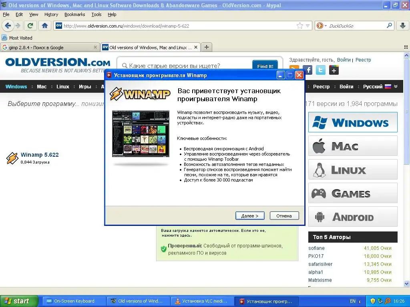Click the magnifier icon in system tray

pos(388,301)
